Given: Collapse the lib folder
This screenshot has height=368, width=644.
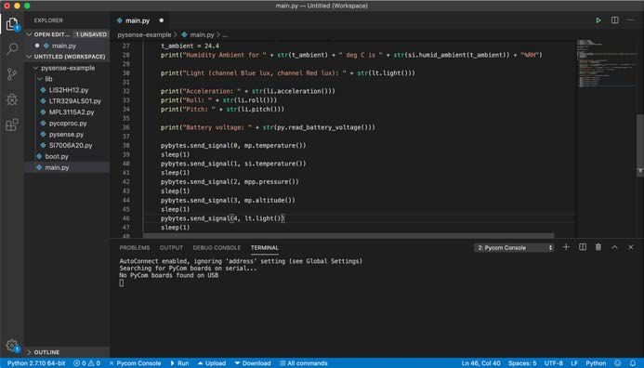Looking at the screenshot, I should 67,79.
